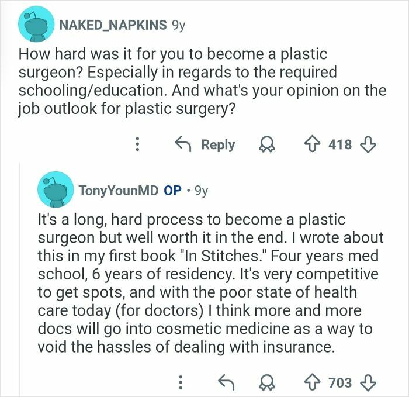Open TonyYounMD avatar profile picture
Image resolution: width=409 pixels, height=397 pixels.
57,191
